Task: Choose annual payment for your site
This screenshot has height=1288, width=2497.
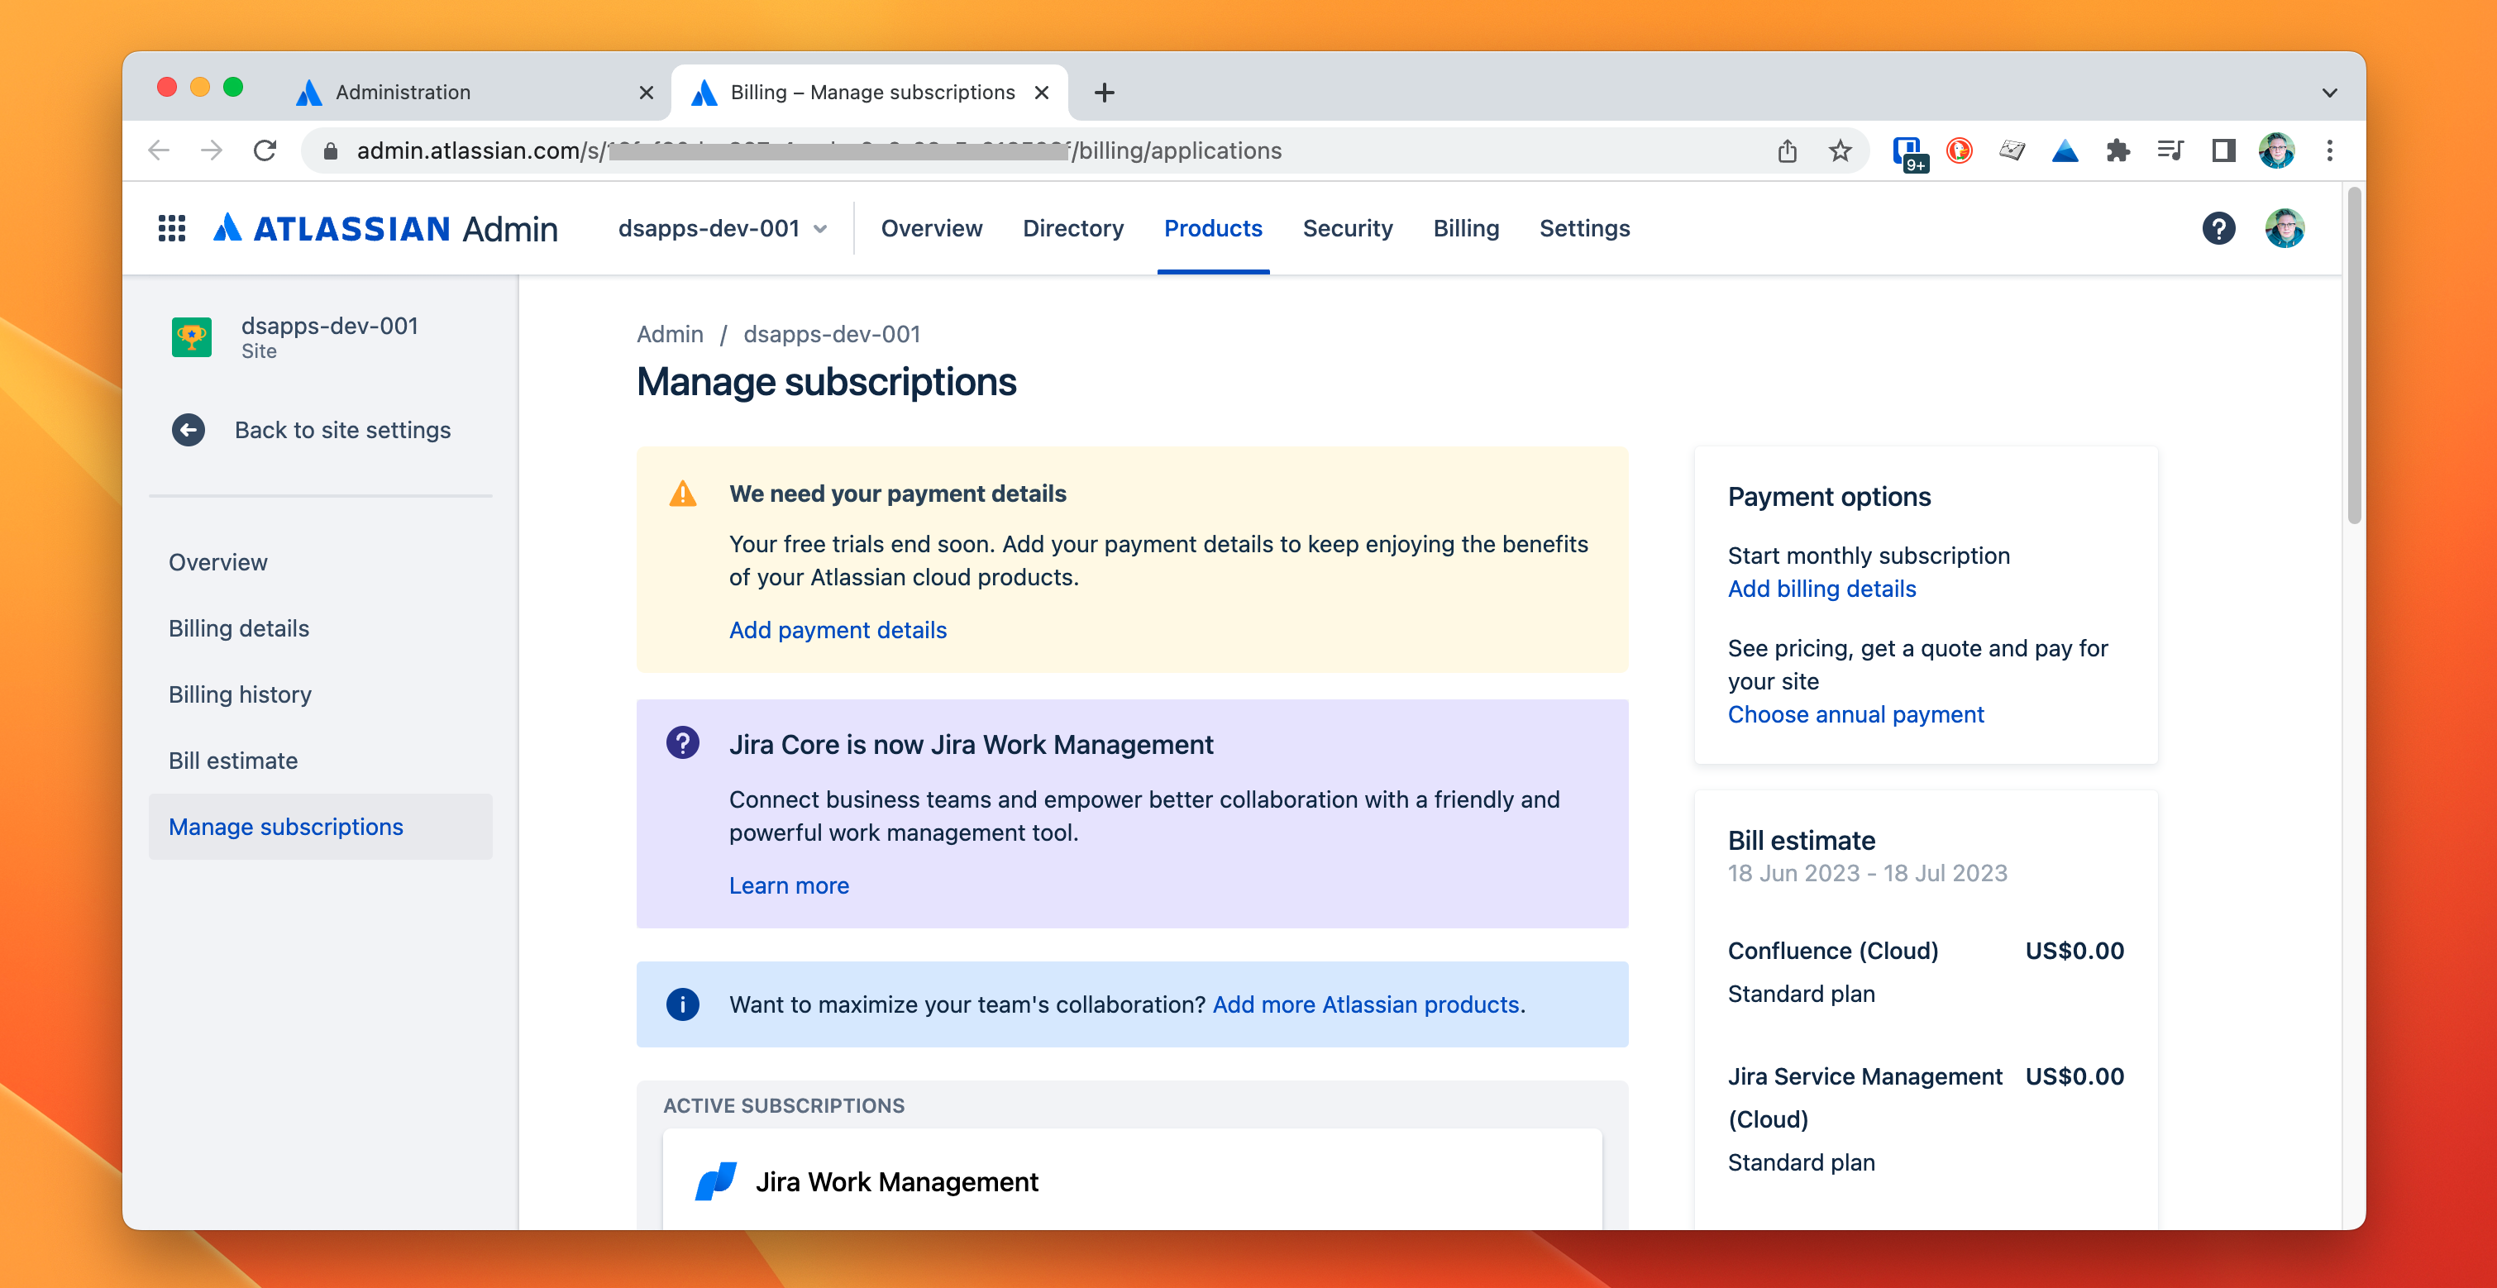Action: tap(1855, 714)
